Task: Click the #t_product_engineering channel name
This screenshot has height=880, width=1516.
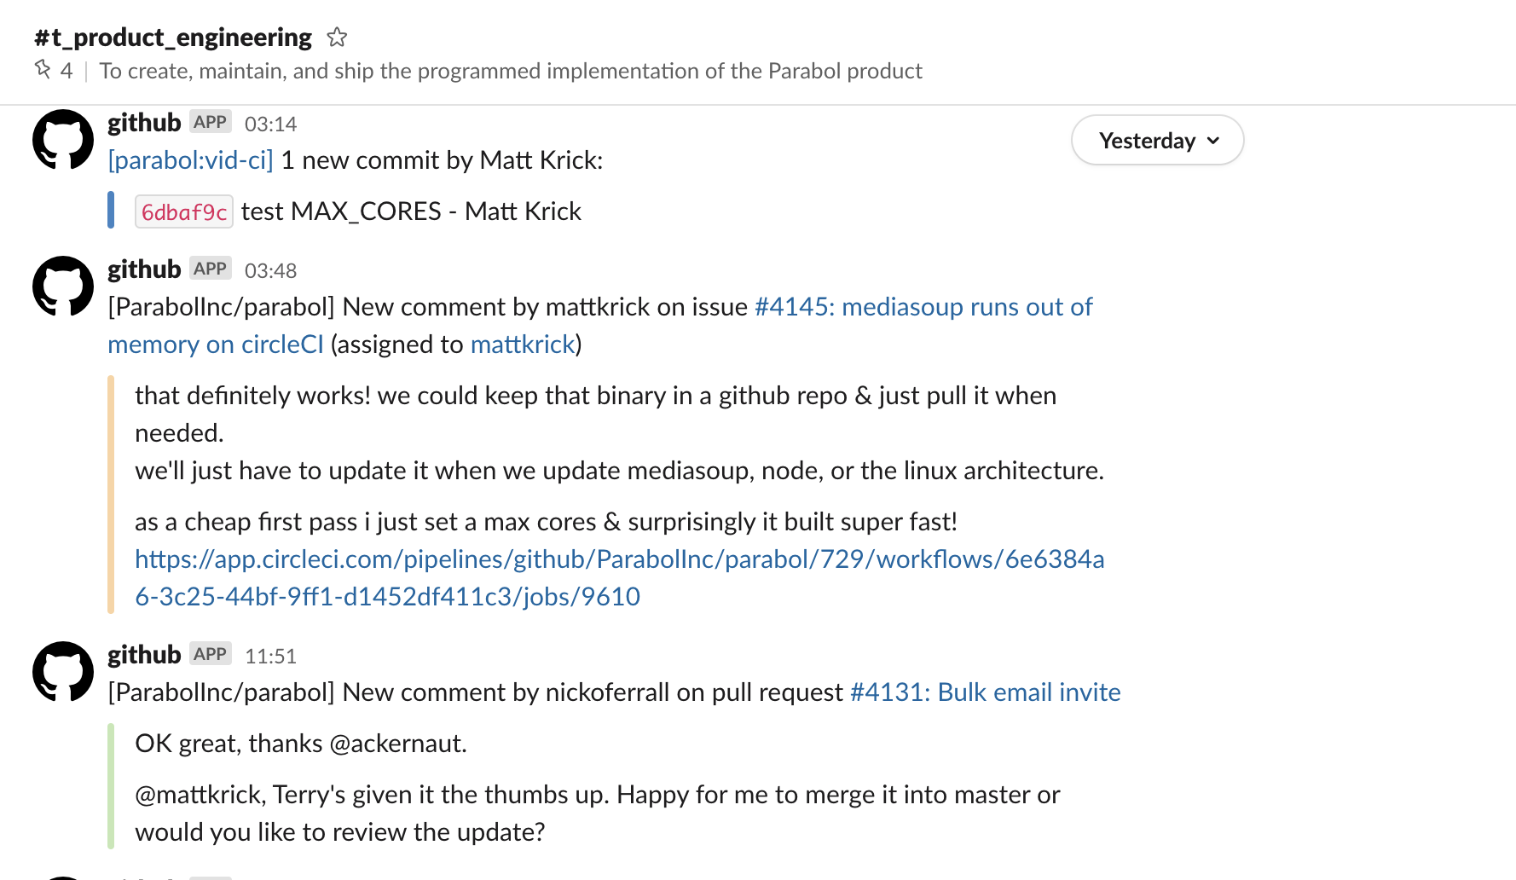Action: [x=171, y=36]
